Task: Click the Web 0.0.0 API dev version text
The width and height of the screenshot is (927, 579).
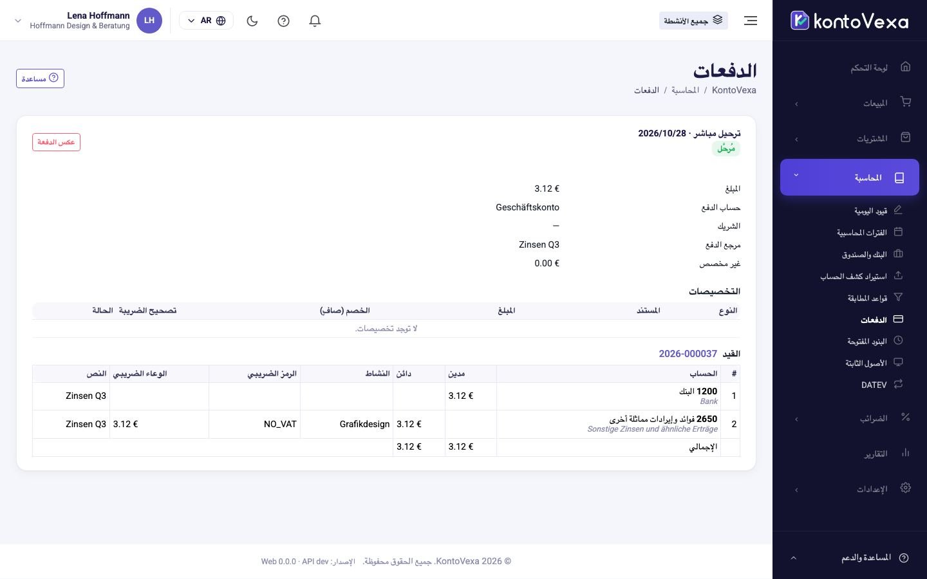Action: pyautogui.click(x=295, y=562)
